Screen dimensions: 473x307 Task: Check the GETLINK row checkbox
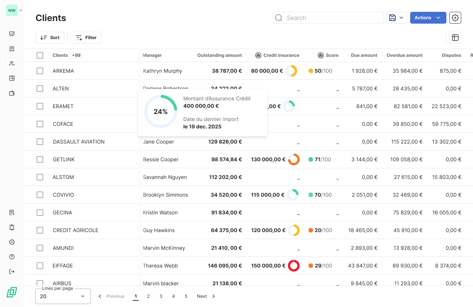(x=40, y=159)
